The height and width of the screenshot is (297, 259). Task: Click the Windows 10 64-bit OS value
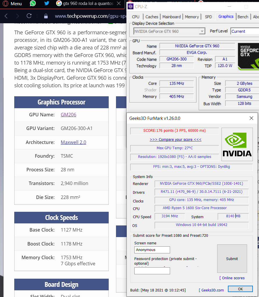[x=201, y=225]
